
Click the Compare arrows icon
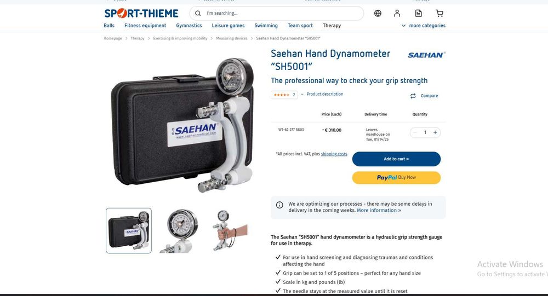point(413,96)
